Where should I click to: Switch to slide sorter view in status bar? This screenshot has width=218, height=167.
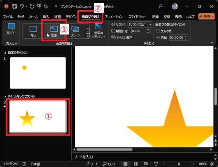coord(136,164)
